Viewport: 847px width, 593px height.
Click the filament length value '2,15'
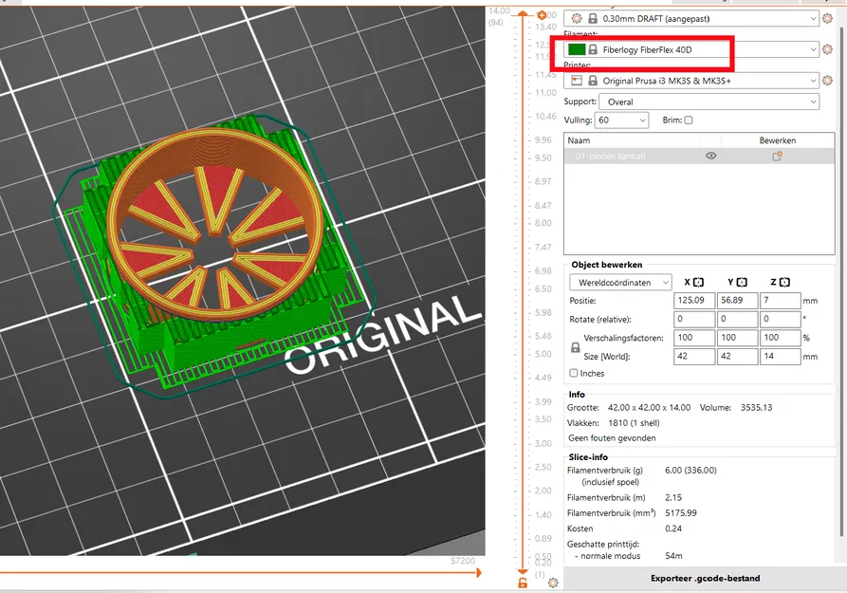pos(673,497)
